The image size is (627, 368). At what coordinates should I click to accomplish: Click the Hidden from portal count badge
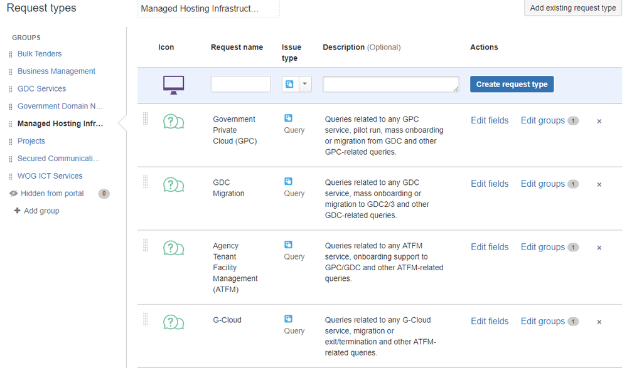click(x=104, y=193)
